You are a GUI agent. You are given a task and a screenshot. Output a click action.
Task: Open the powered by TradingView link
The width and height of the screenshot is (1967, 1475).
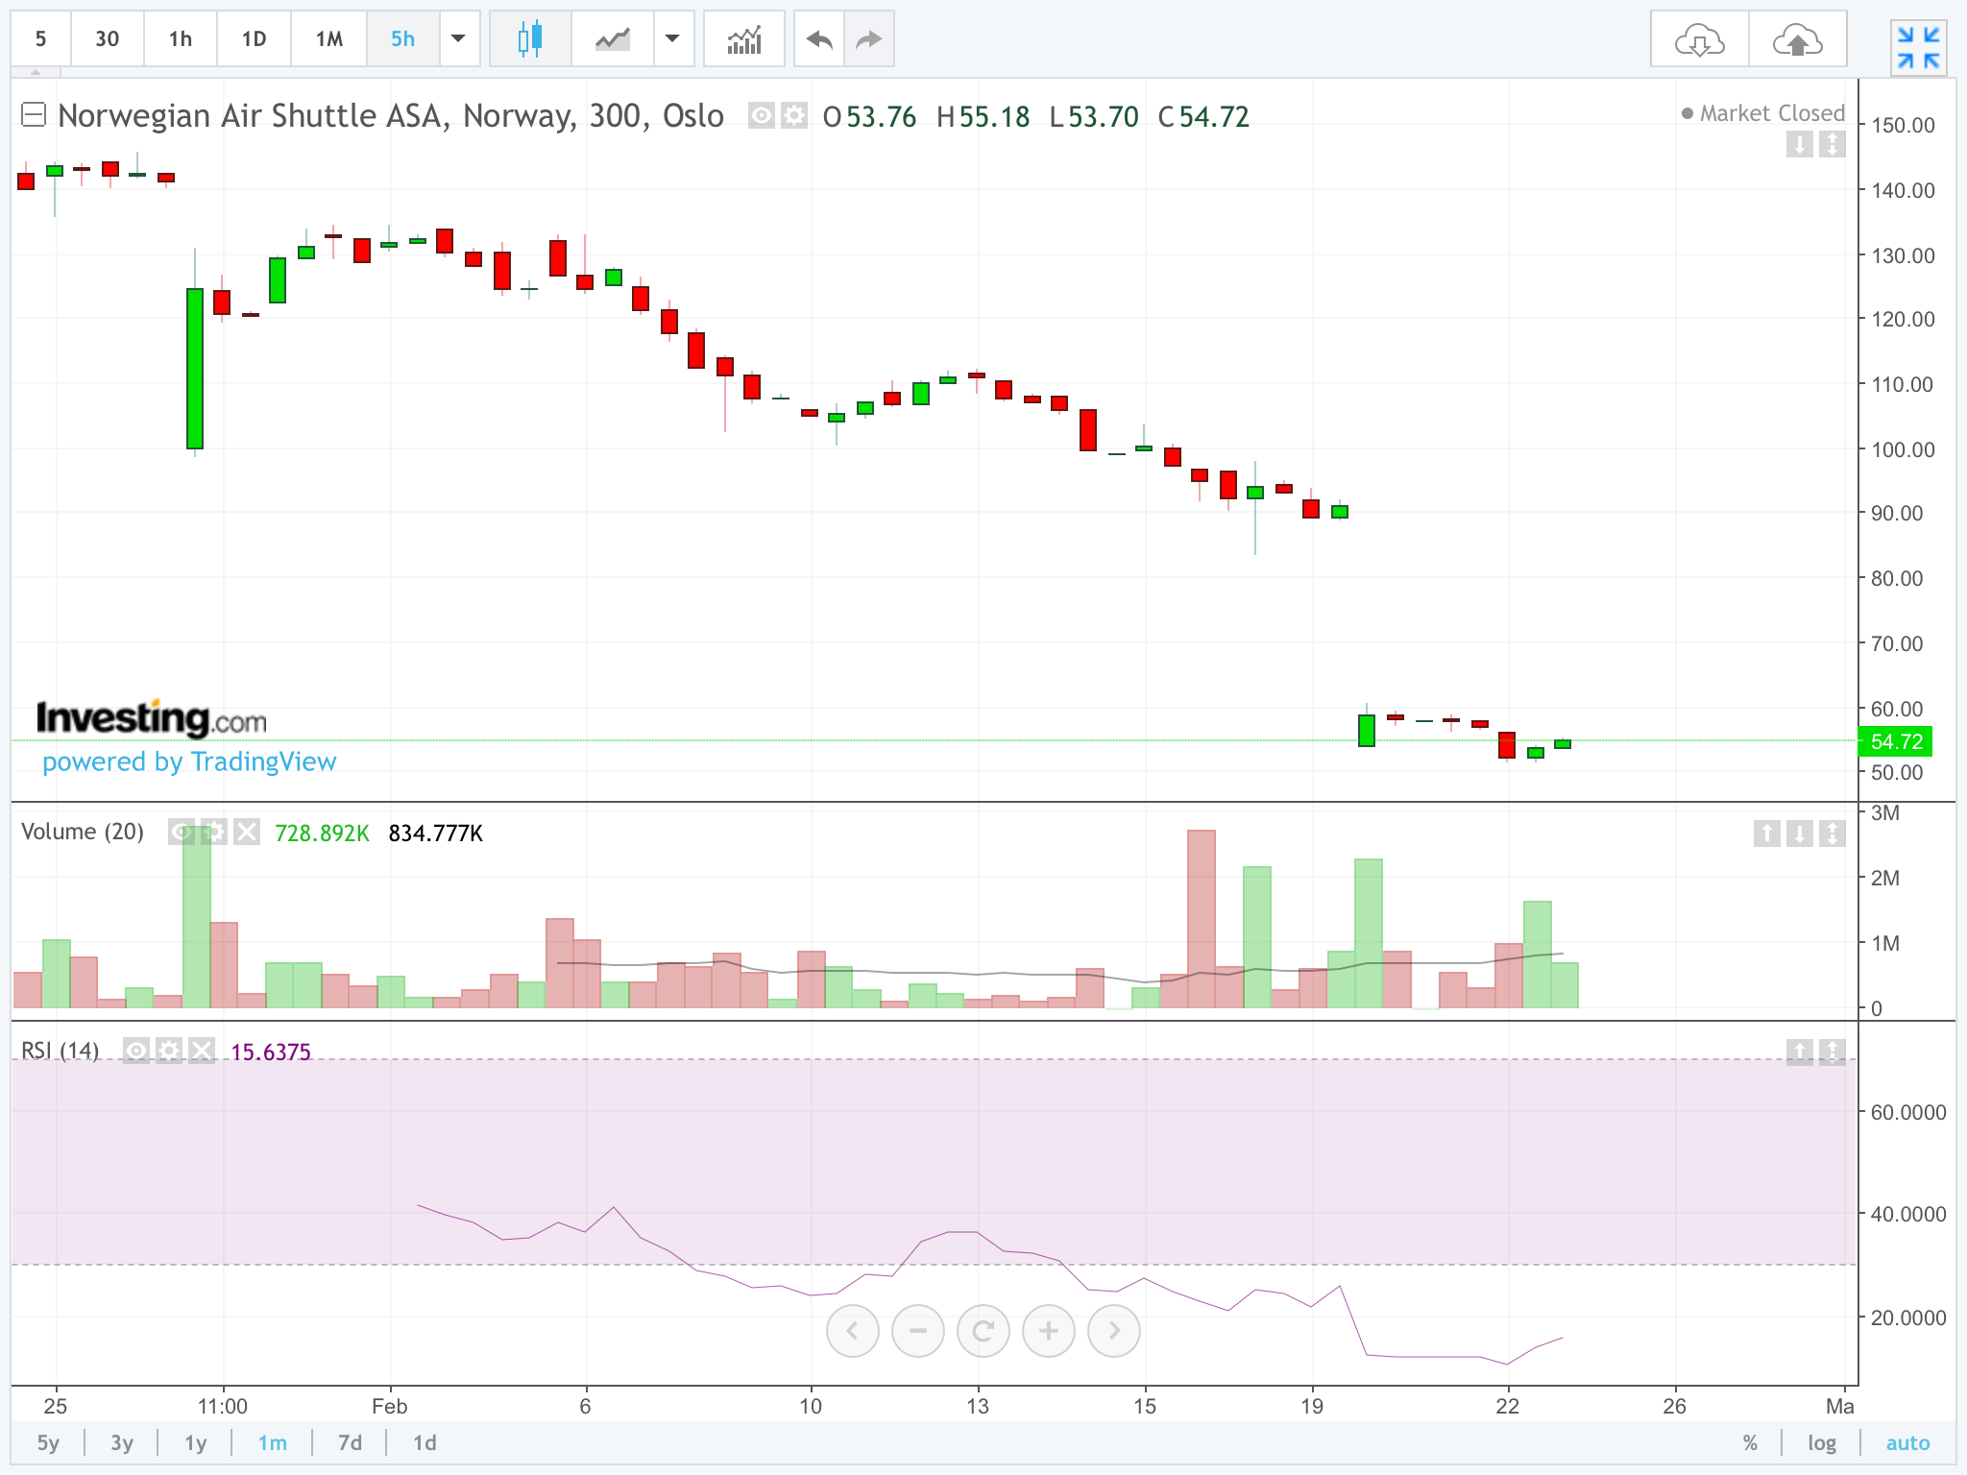[189, 762]
